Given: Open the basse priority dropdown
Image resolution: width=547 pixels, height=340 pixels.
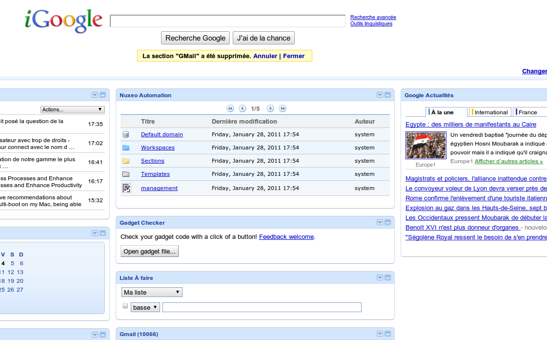Looking at the screenshot, I should click(x=145, y=307).
